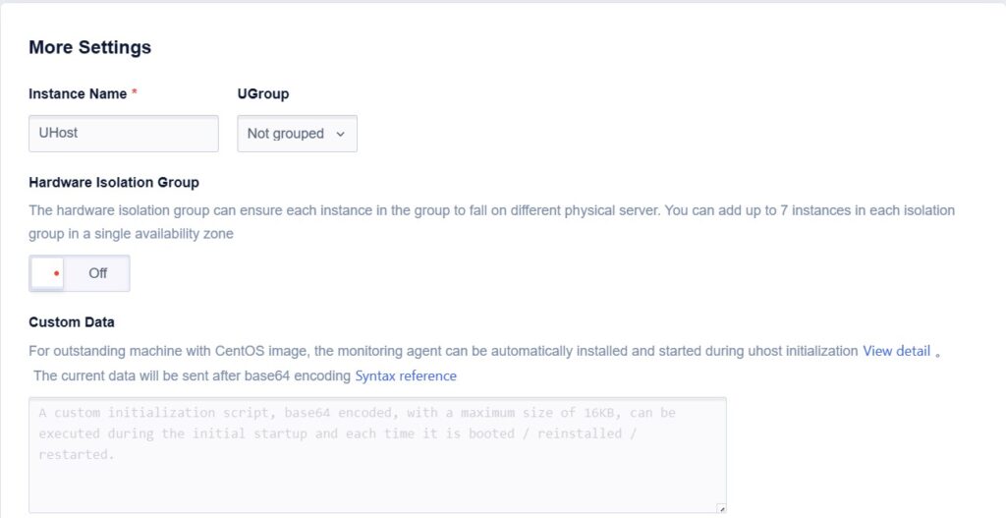Click the chevron arrow in UGroup dropdown
Screen dimensions: 1006x518
tap(341, 134)
